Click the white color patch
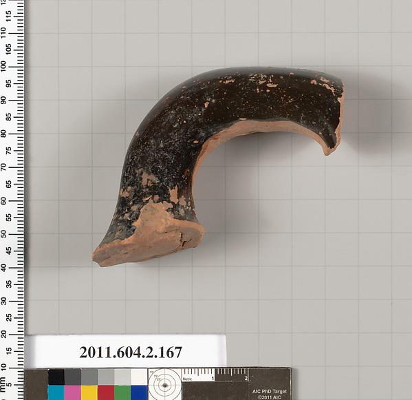The height and width of the screenshot is (400, 412). tap(139, 377)
